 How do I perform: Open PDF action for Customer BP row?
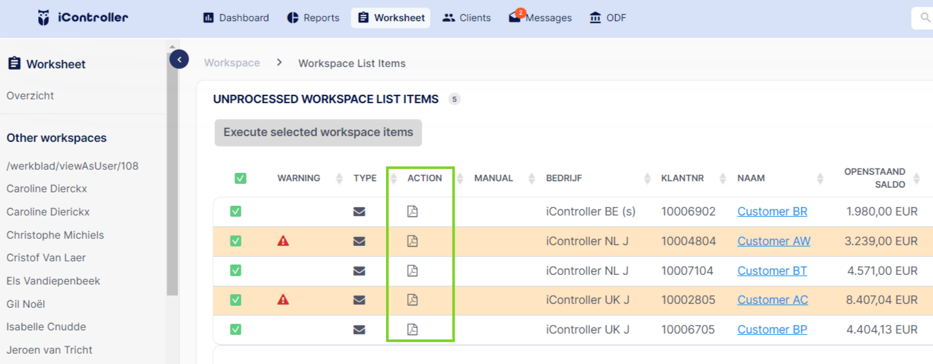pyautogui.click(x=412, y=329)
